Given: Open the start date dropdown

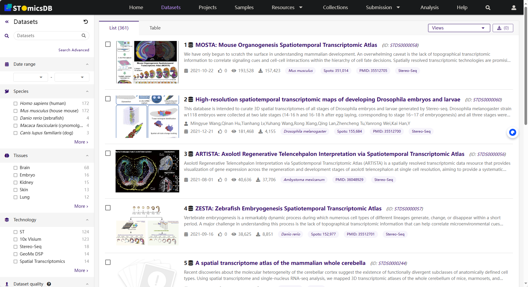Looking at the screenshot, I should [31, 77].
